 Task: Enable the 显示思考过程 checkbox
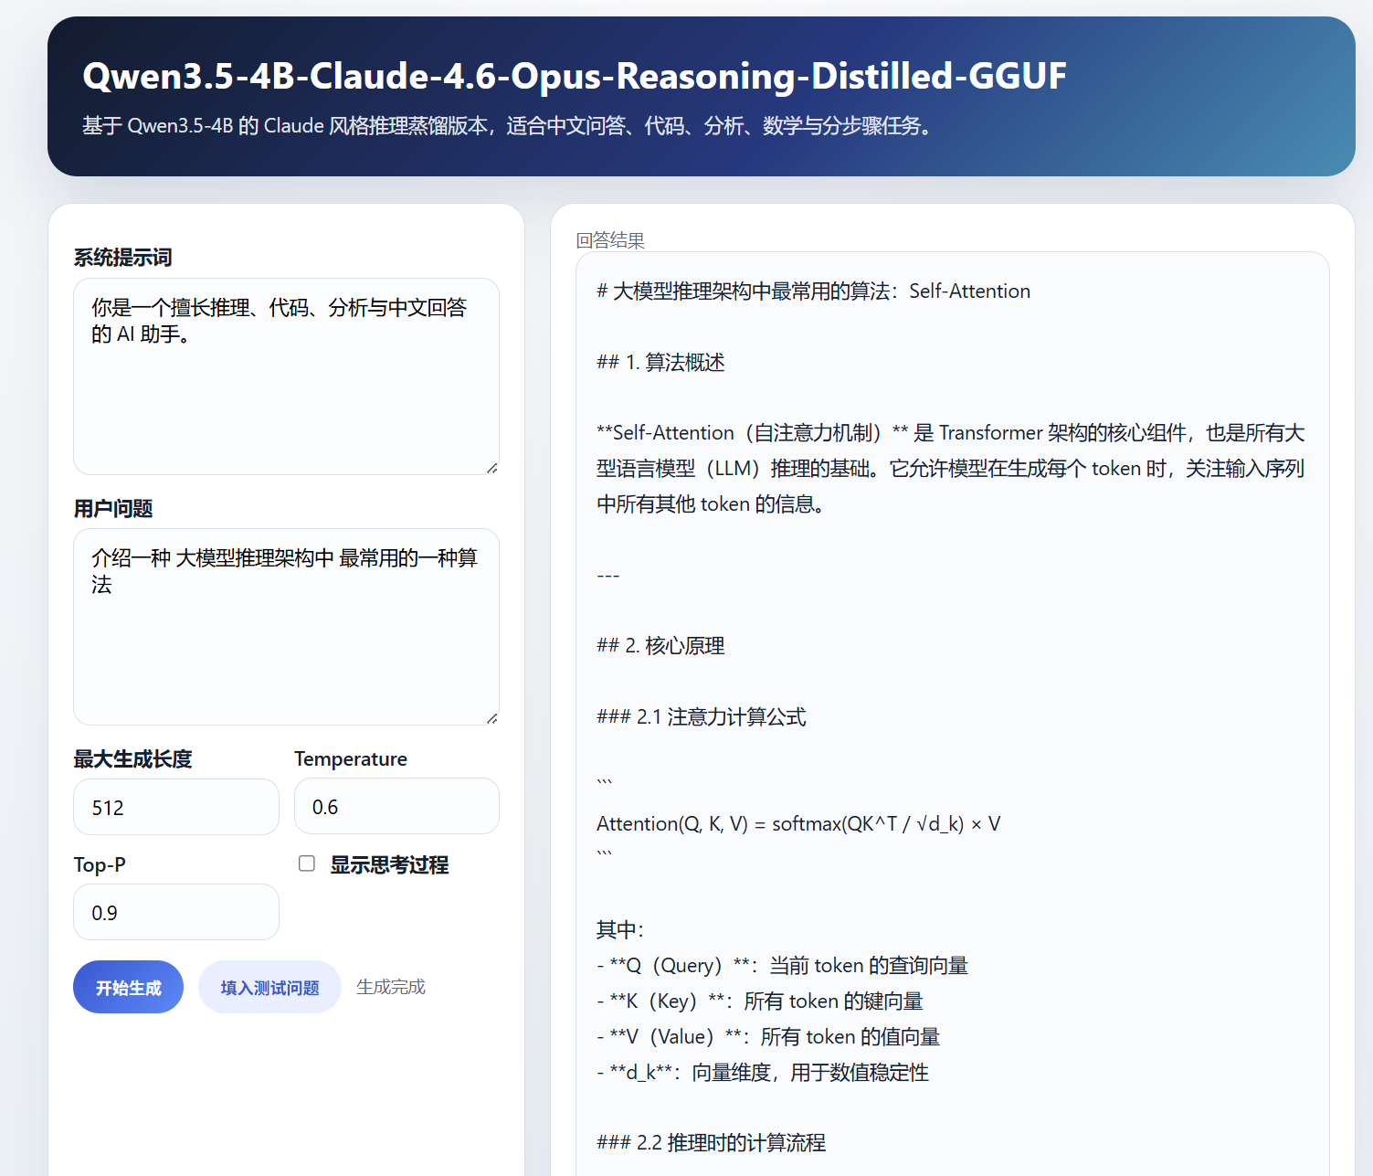(306, 863)
